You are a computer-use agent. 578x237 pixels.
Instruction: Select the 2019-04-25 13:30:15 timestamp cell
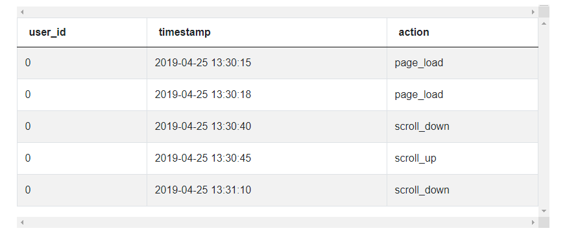(x=267, y=63)
